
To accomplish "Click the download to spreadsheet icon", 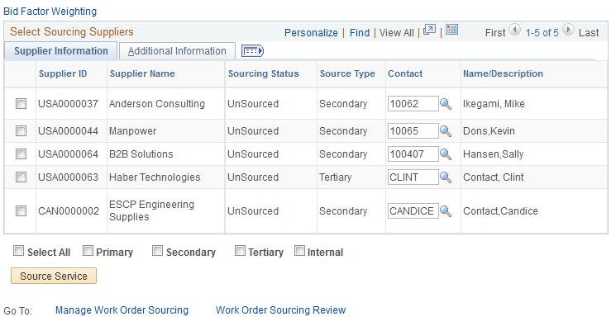I will 451,30.
